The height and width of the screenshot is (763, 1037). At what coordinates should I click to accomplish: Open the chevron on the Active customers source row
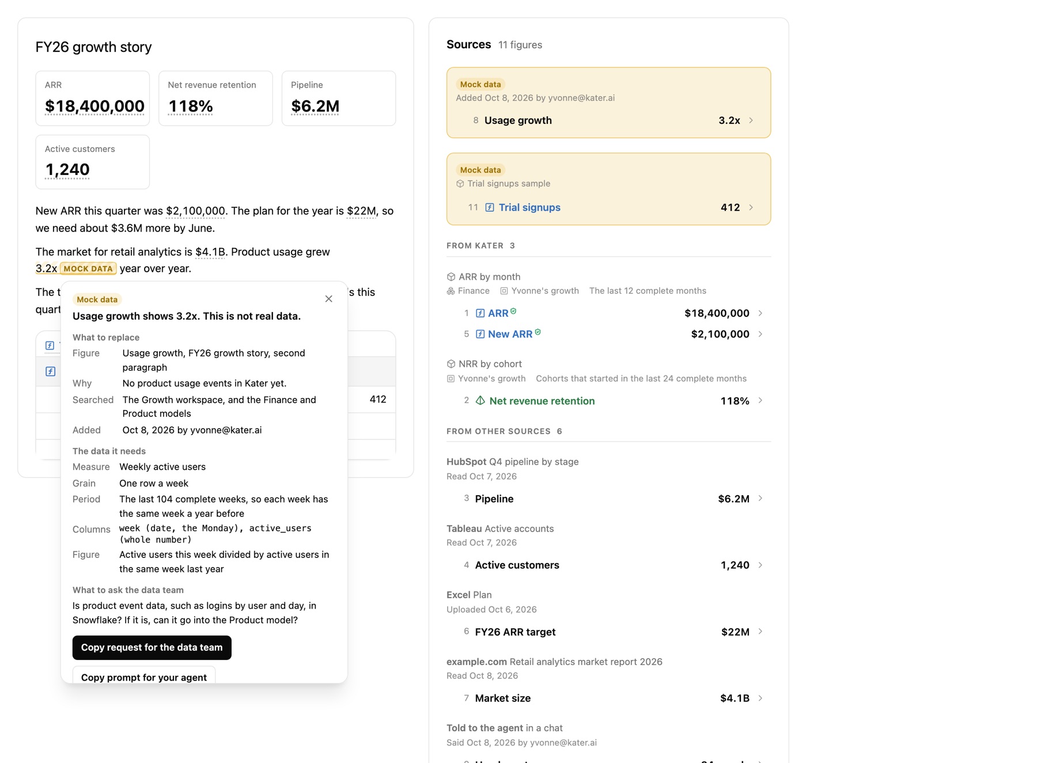coord(760,565)
